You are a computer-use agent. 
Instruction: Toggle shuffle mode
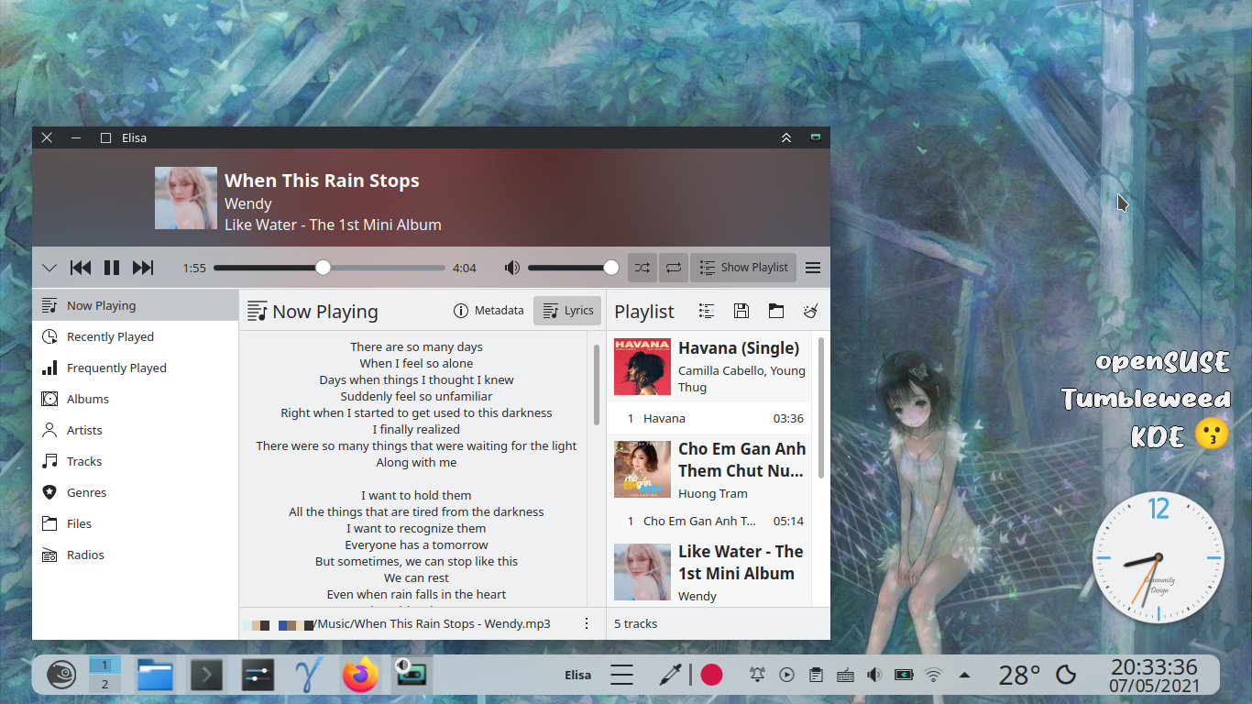[642, 268]
